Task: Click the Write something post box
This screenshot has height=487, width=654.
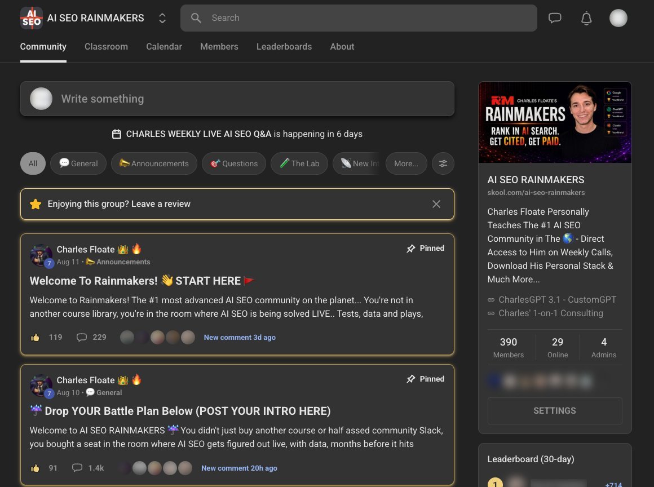Action: coord(237,99)
